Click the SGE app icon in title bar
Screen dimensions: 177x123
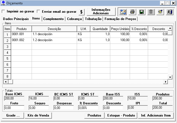click(3, 3)
